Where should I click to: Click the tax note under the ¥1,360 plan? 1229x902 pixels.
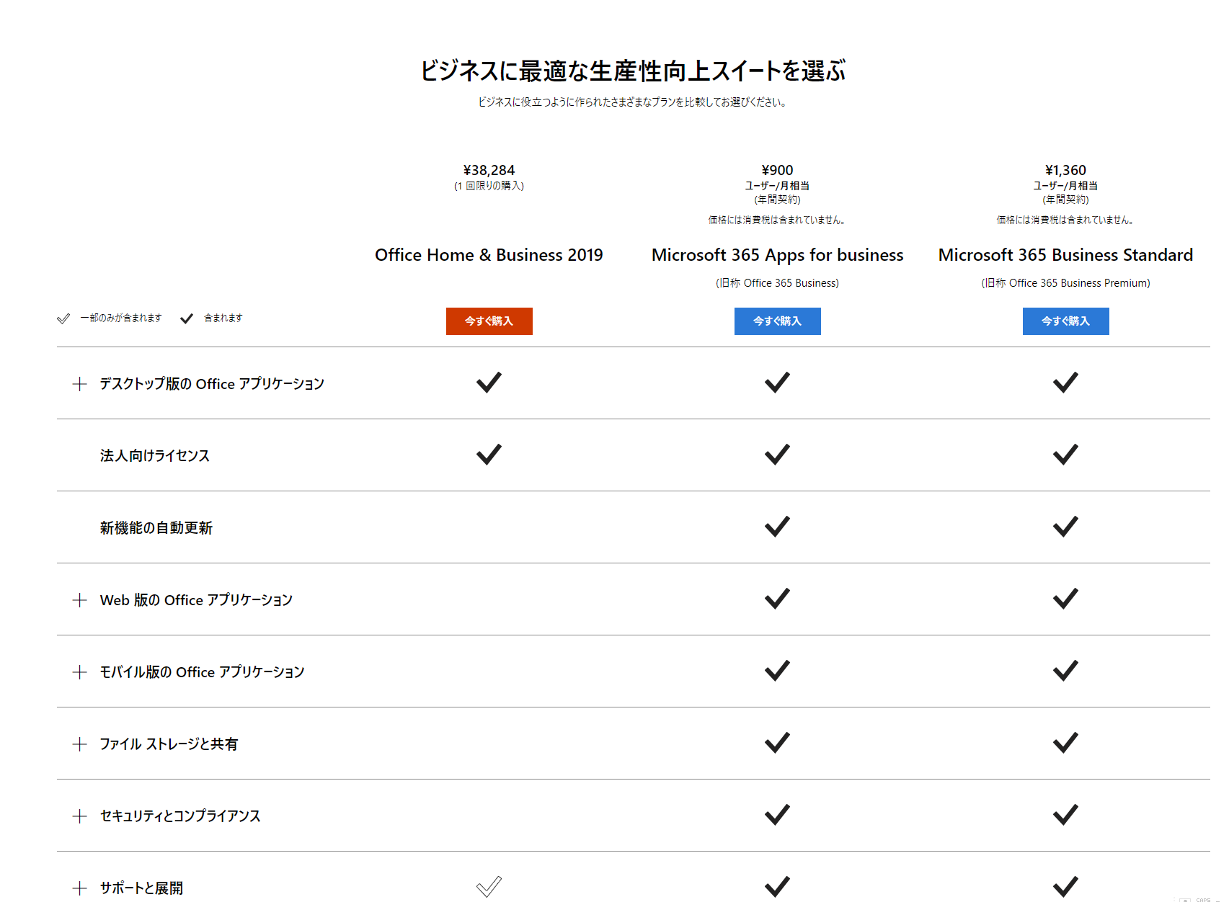1065,220
